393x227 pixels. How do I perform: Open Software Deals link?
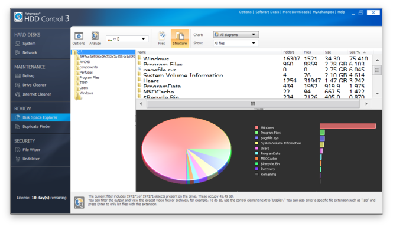267,12
